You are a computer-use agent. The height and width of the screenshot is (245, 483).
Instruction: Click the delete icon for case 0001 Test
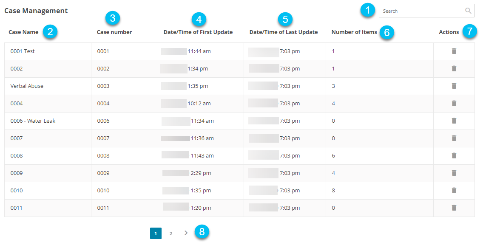pos(454,51)
